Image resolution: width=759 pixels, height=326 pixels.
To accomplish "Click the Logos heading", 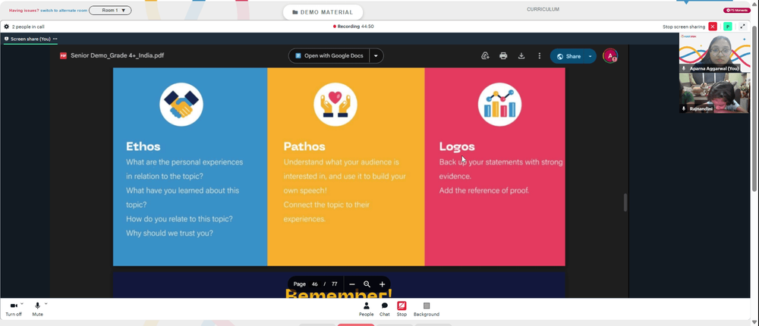I will tap(457, 146).
